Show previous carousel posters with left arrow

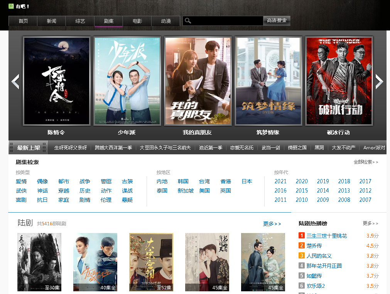point(15,81)
